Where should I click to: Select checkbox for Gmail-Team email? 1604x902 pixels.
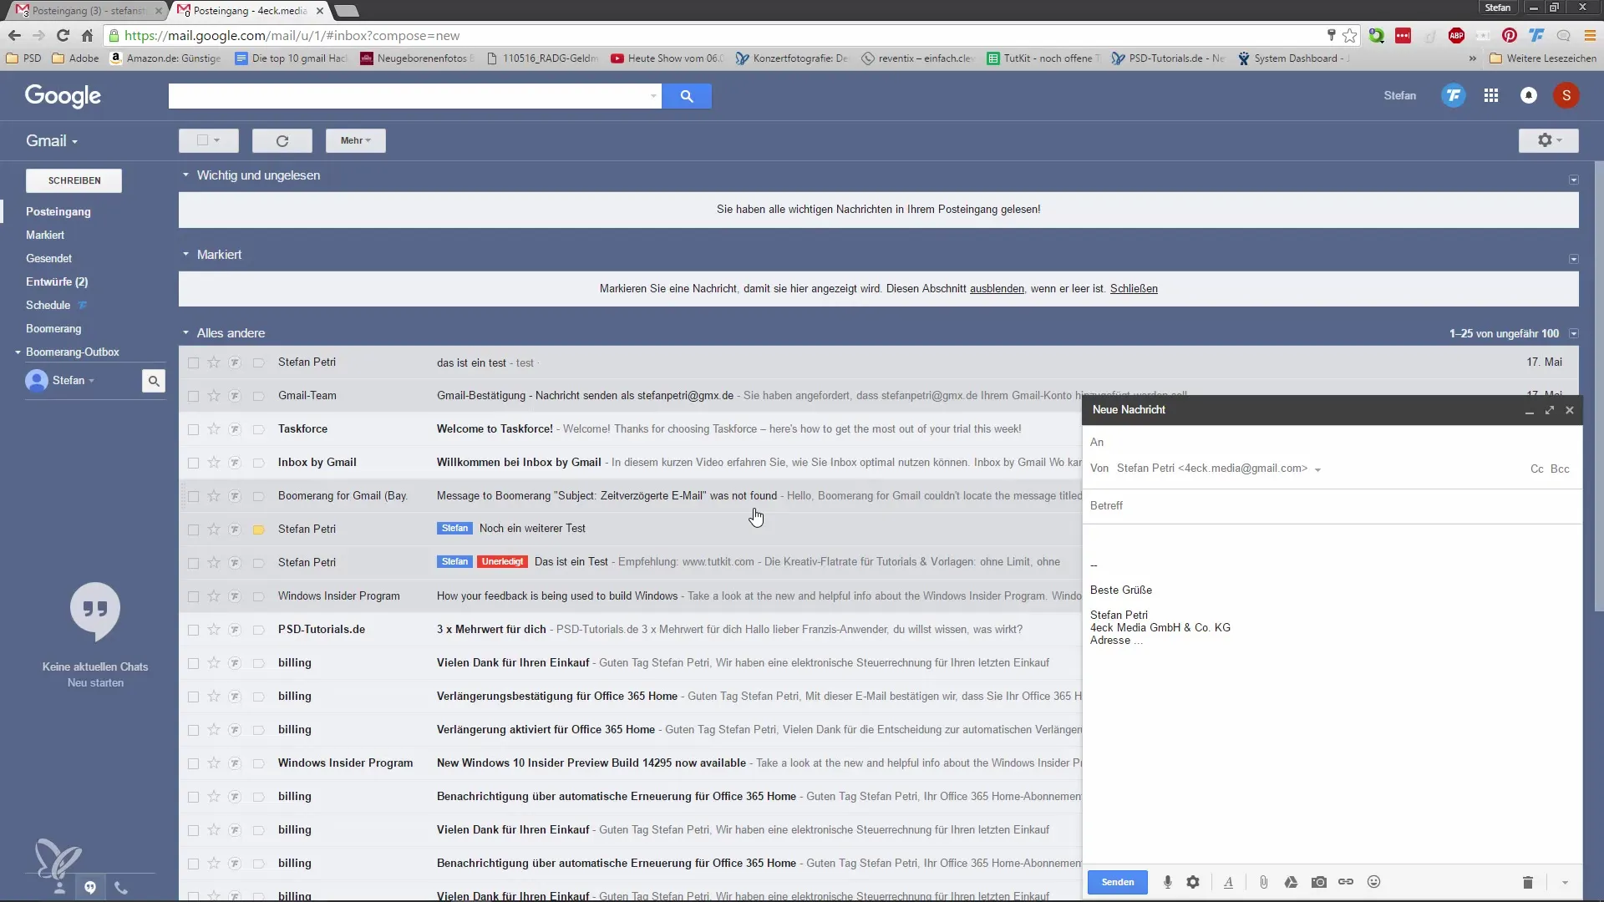[193, 396]
